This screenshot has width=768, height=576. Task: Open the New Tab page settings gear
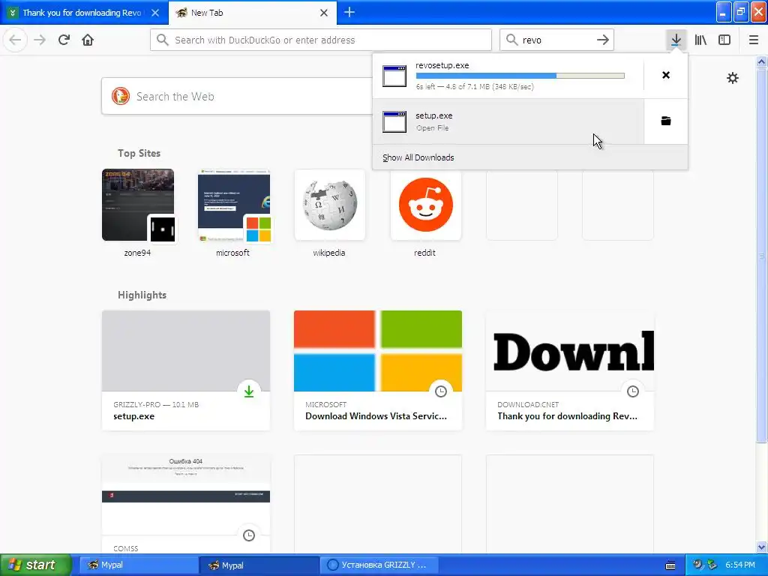[732, 78]
